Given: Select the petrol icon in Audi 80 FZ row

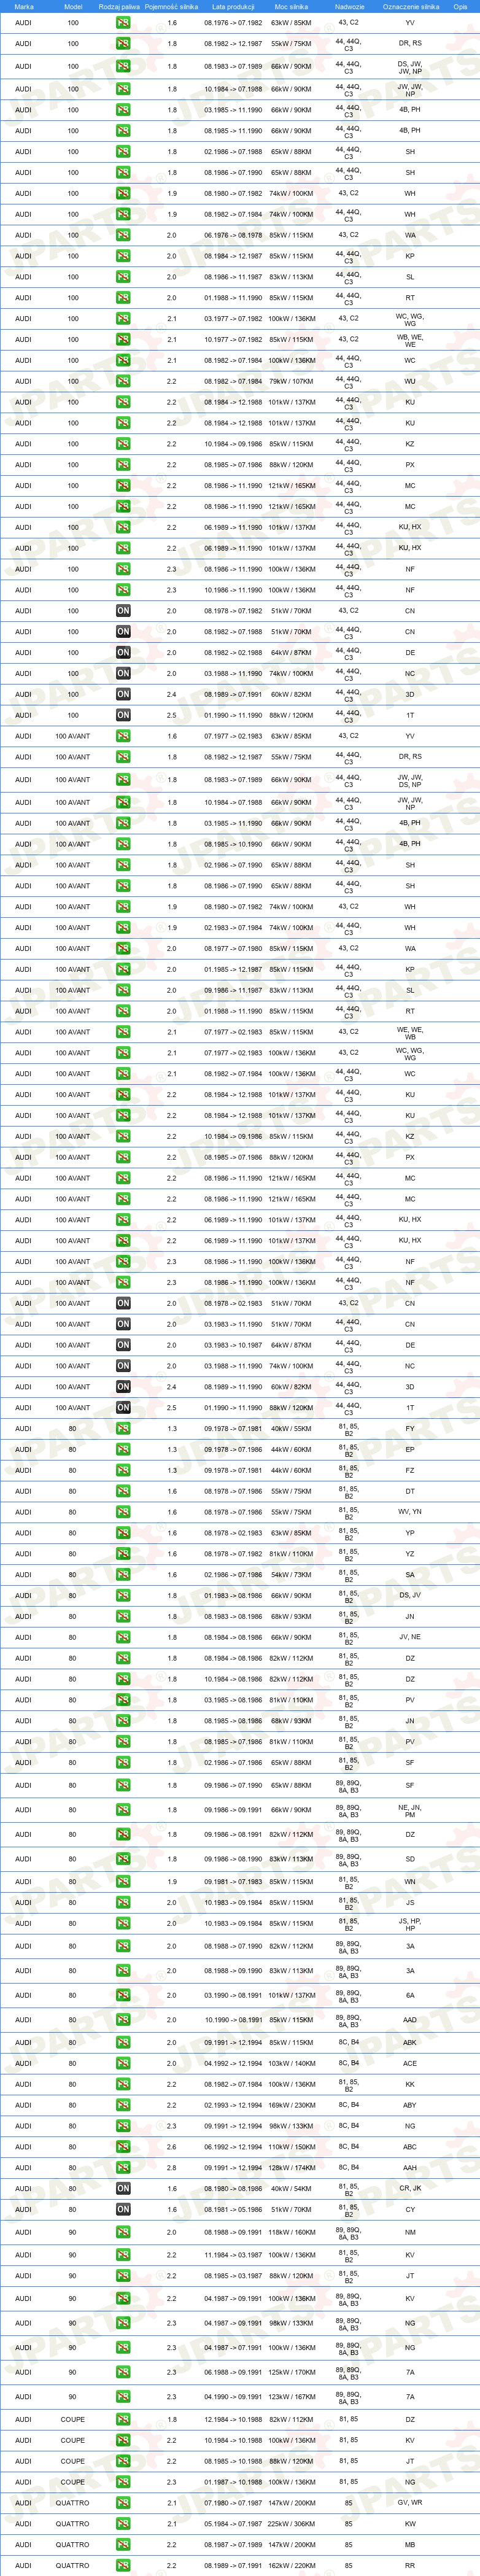Looking at the screenshot, I should point(123,1470).
